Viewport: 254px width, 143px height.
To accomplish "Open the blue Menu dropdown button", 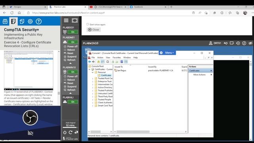I will click(167, 53).
